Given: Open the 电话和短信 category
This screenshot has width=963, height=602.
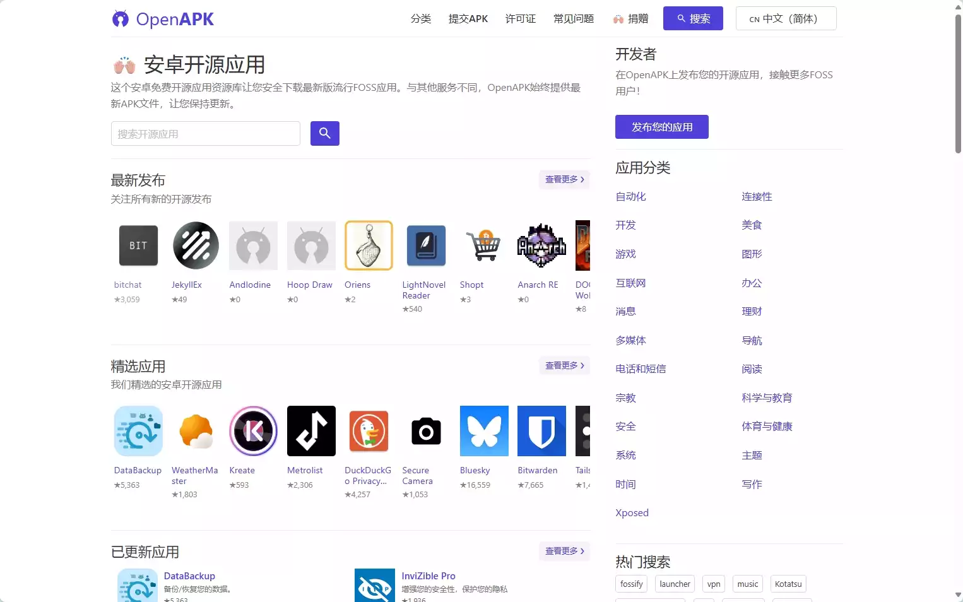Looking at the screenshot, I should pos(641,369).
